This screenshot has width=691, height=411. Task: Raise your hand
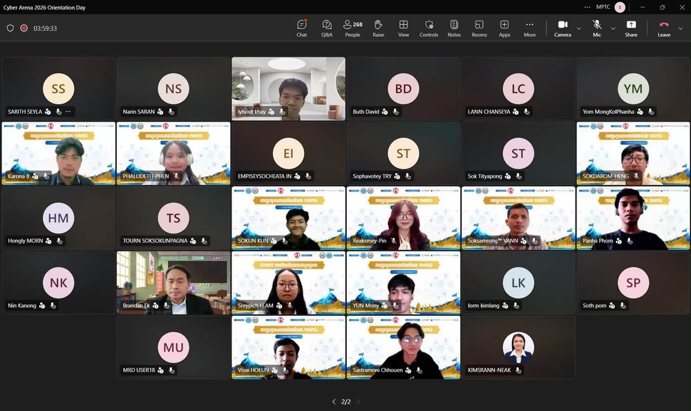(378, 28)
